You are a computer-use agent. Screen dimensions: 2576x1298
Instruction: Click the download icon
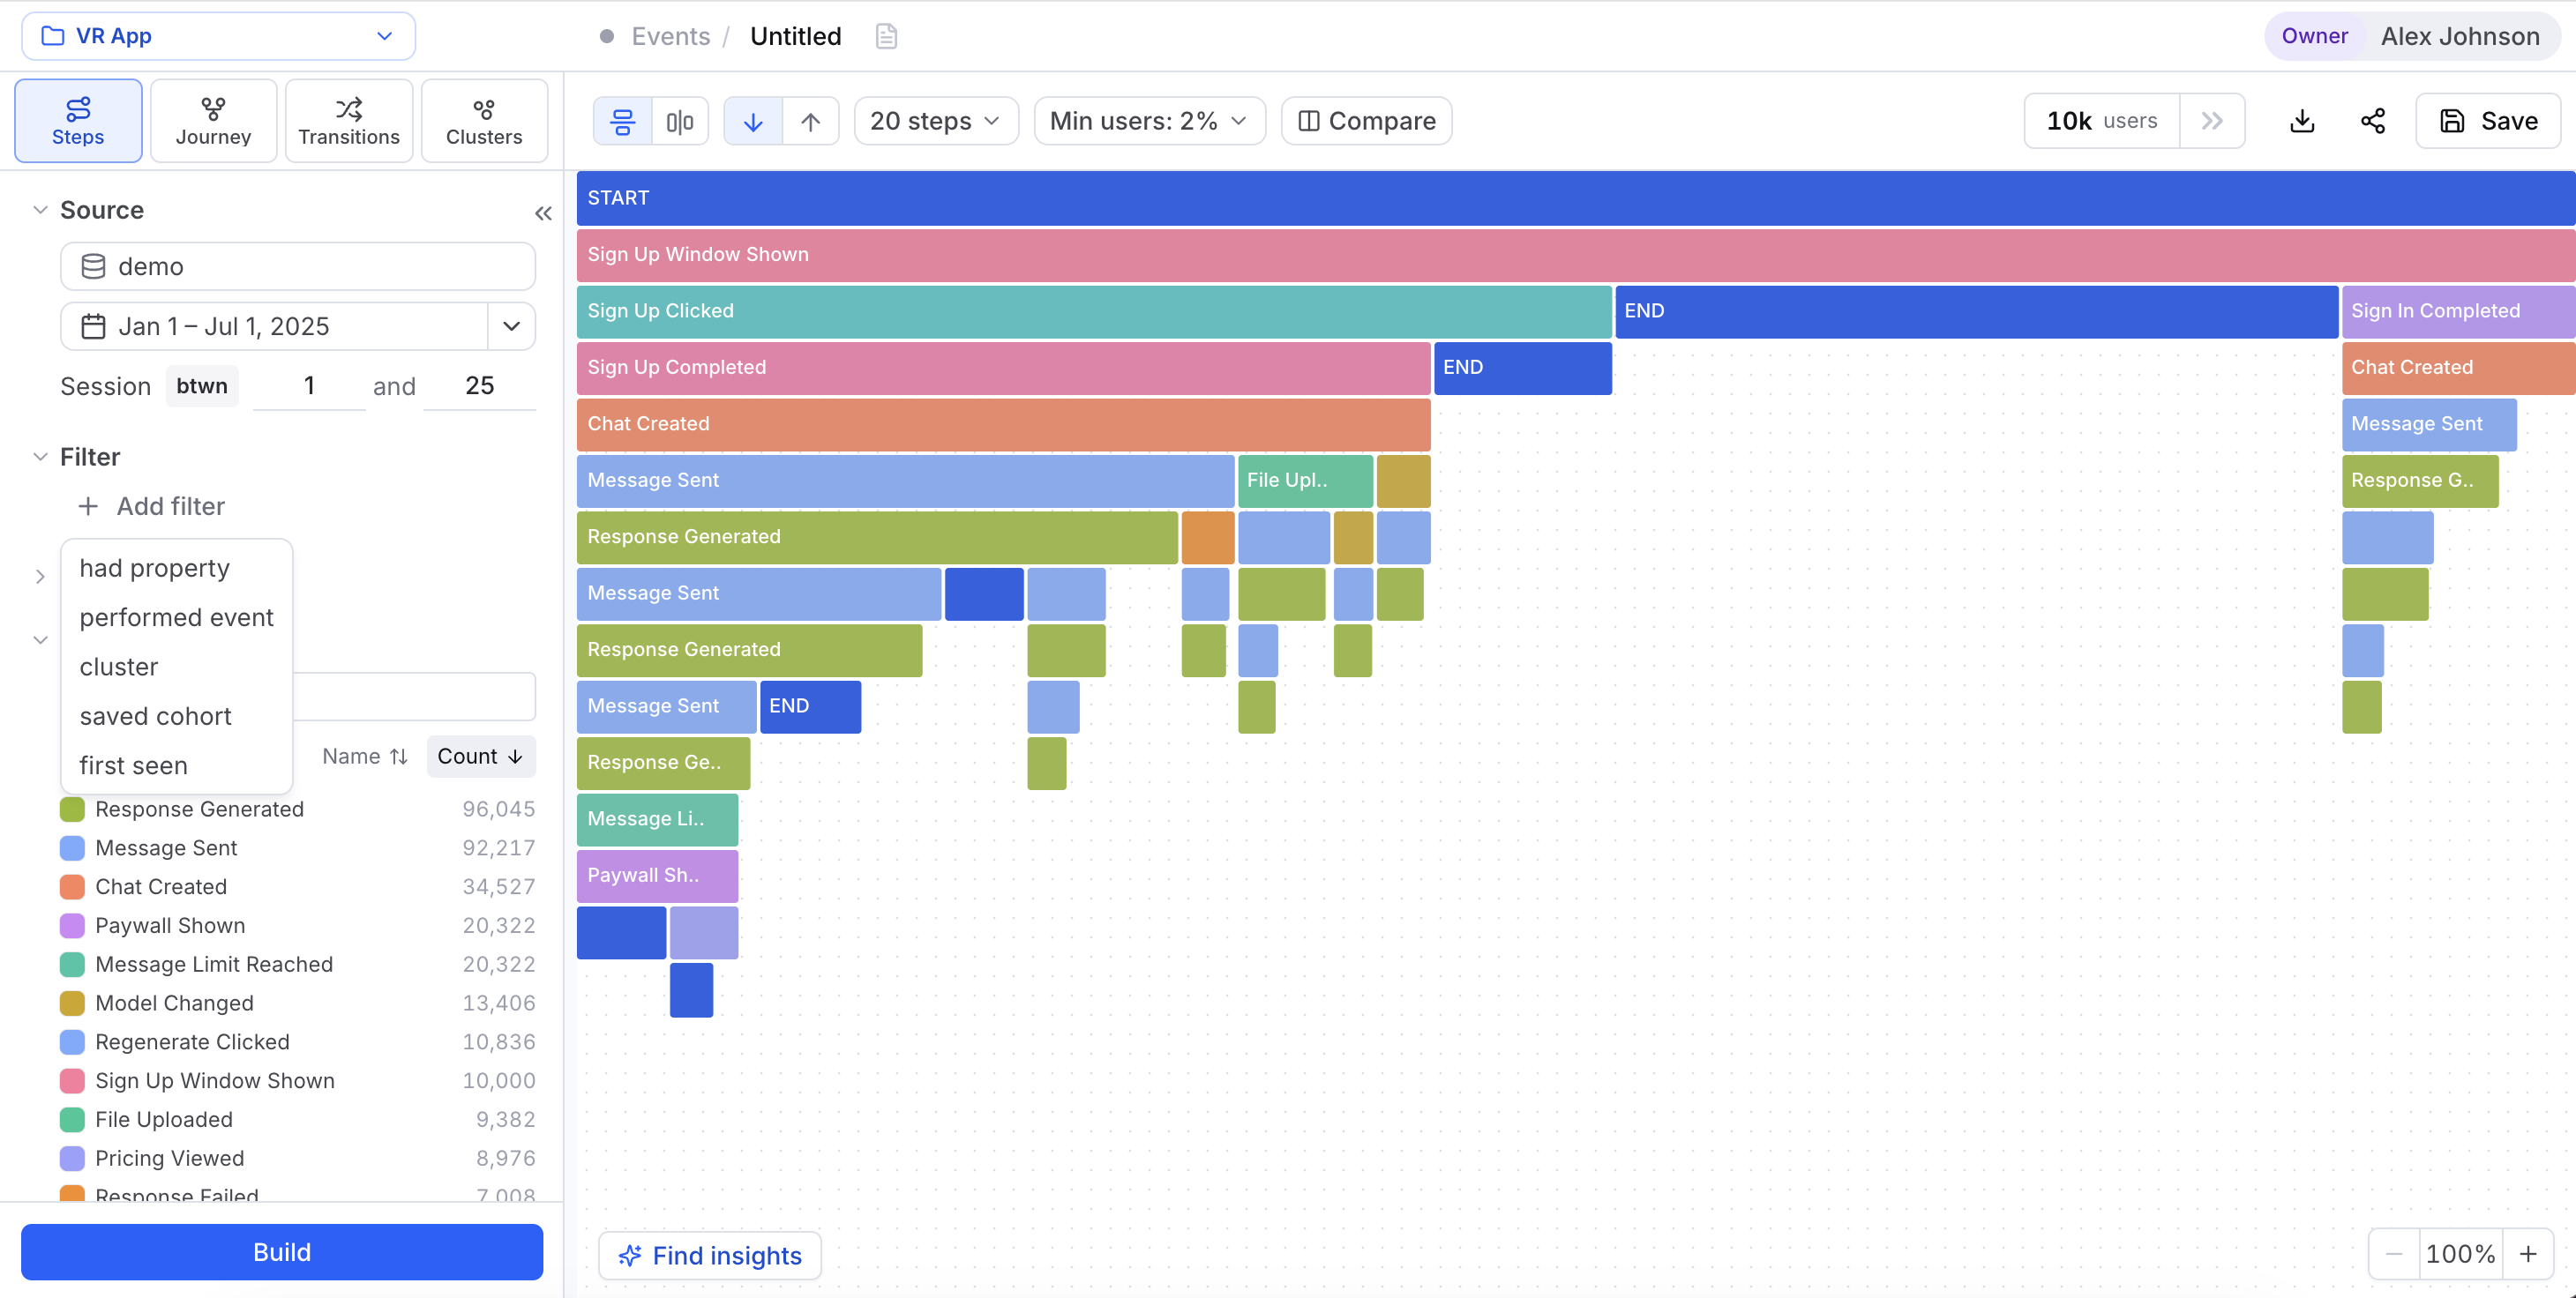[2302, 121]
